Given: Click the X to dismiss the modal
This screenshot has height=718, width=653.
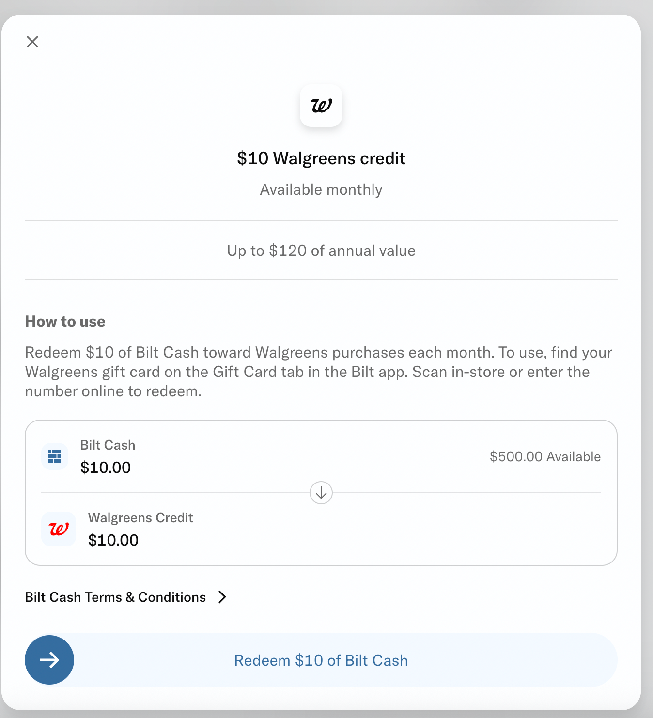Looking at the screenshot, I should (32, 42).
